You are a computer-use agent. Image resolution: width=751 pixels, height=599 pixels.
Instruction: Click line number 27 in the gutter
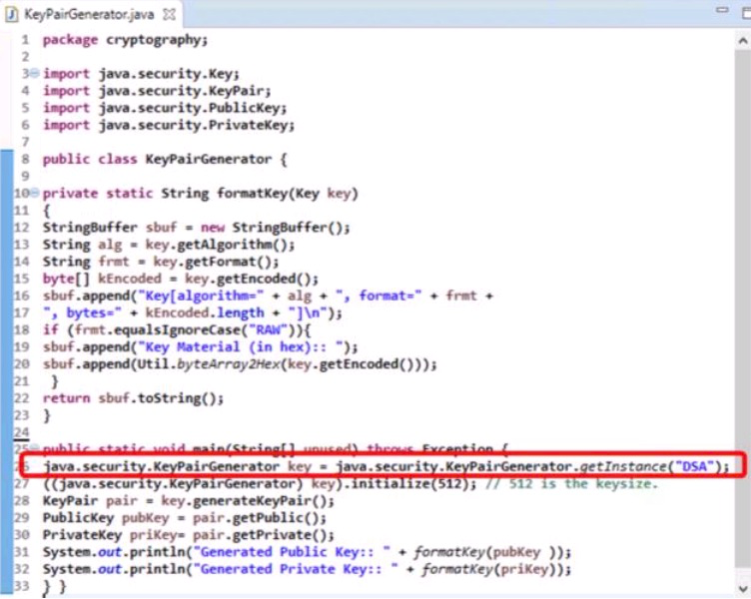tap(21, 484)
